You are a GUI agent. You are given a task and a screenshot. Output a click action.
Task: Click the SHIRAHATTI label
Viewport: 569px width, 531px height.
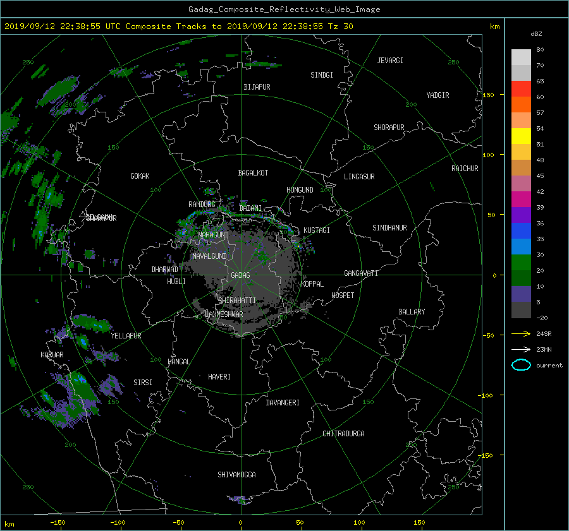237,301
